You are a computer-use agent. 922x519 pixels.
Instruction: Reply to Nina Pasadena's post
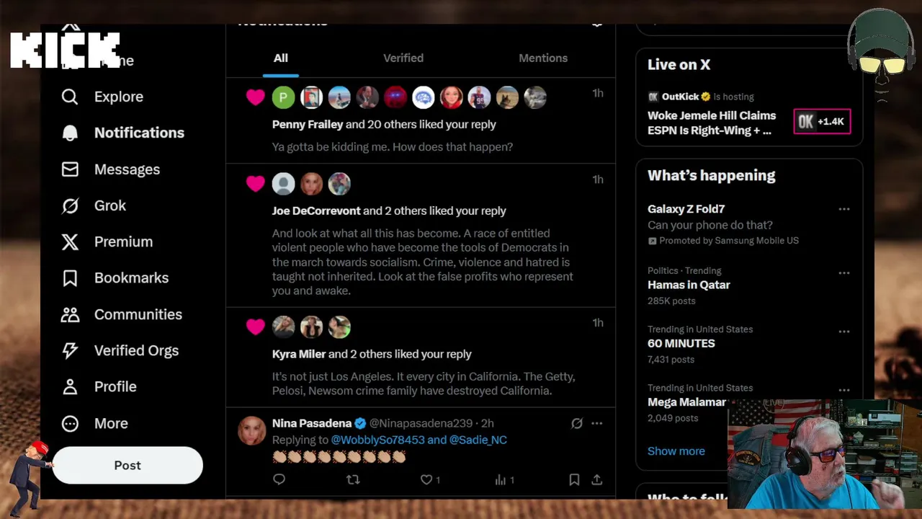pos(279,479)
